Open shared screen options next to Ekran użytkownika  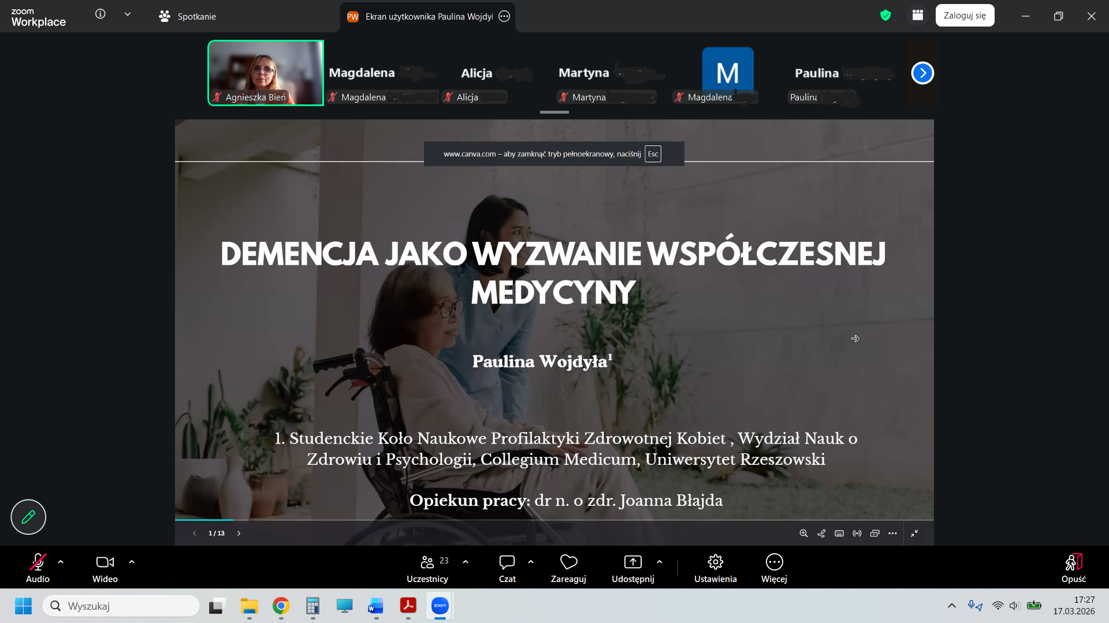click(504, 16)
